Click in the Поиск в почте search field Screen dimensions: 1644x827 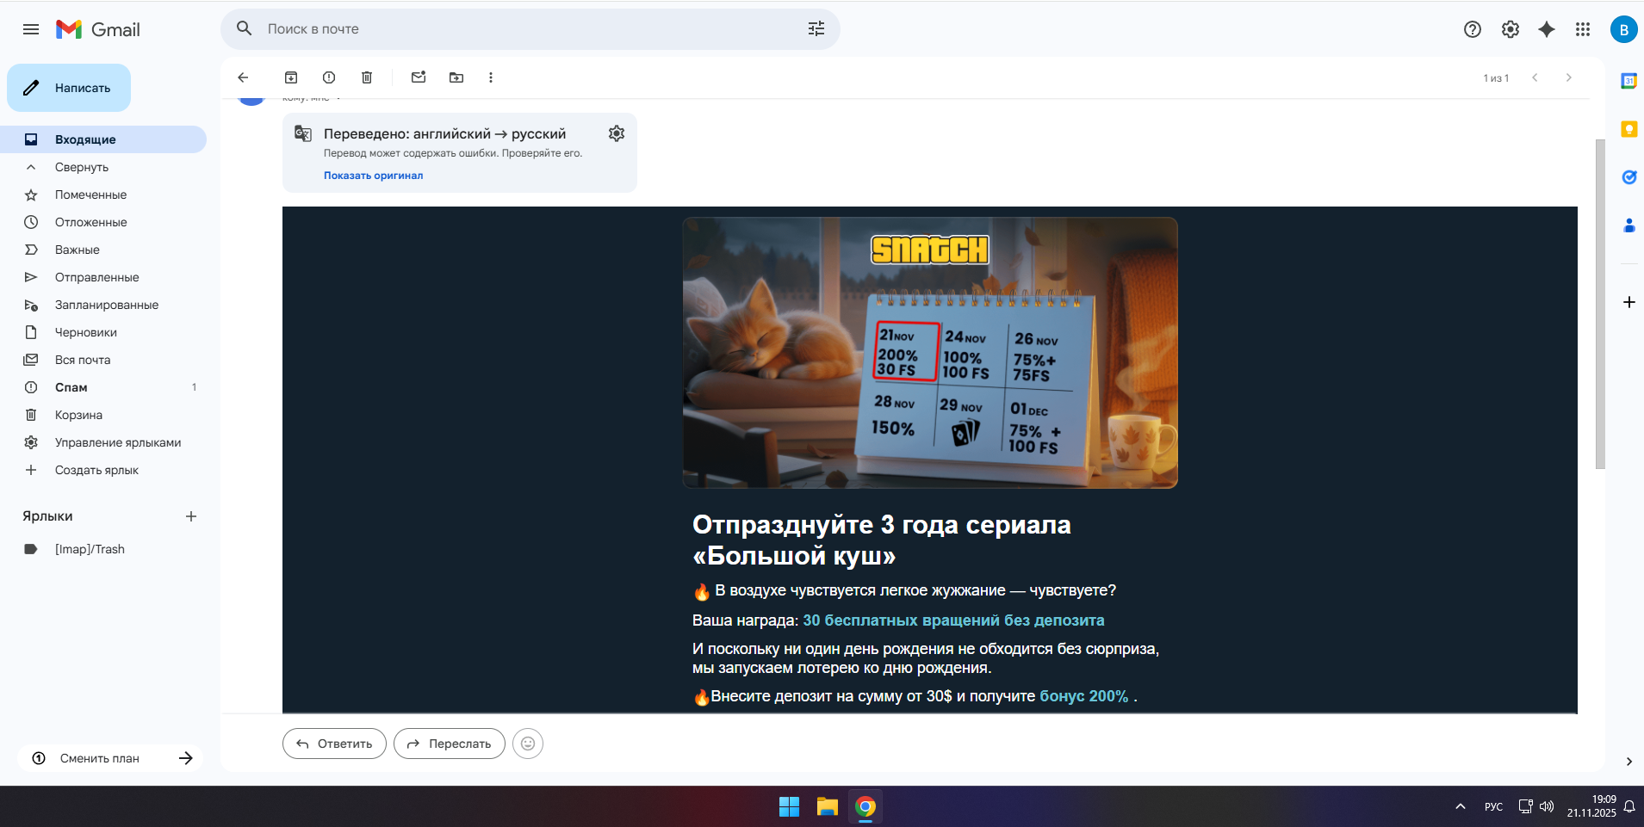[517, 29]
